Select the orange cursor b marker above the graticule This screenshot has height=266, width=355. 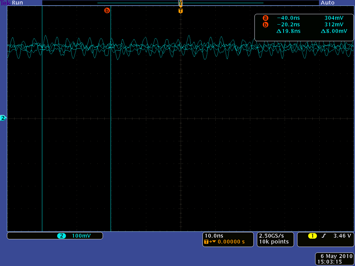click(x=107, y=10)
